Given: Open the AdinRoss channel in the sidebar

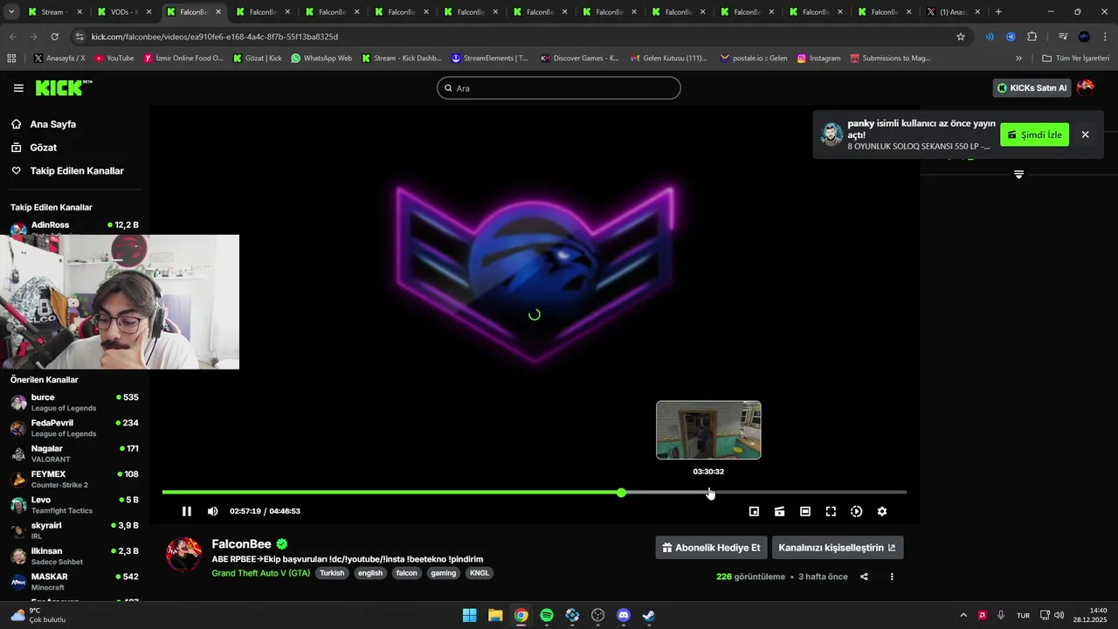Looking at the screenshot, I should click(x=74, y=226).
